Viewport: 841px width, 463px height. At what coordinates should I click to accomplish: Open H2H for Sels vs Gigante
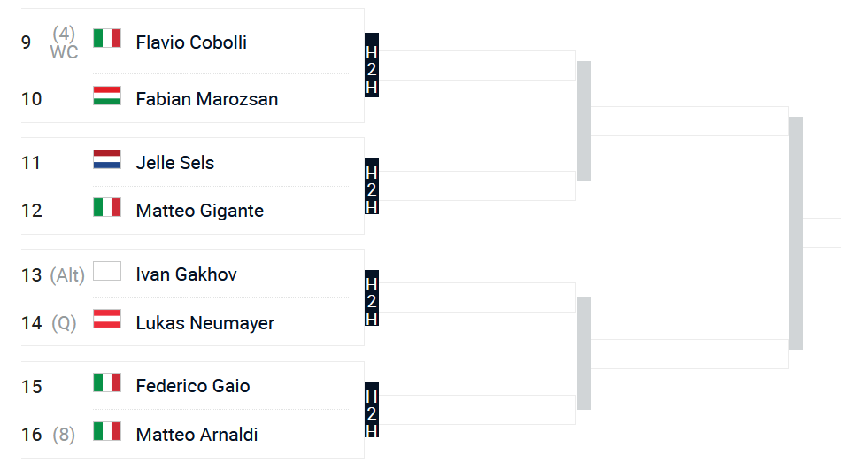tap(372, 186)
